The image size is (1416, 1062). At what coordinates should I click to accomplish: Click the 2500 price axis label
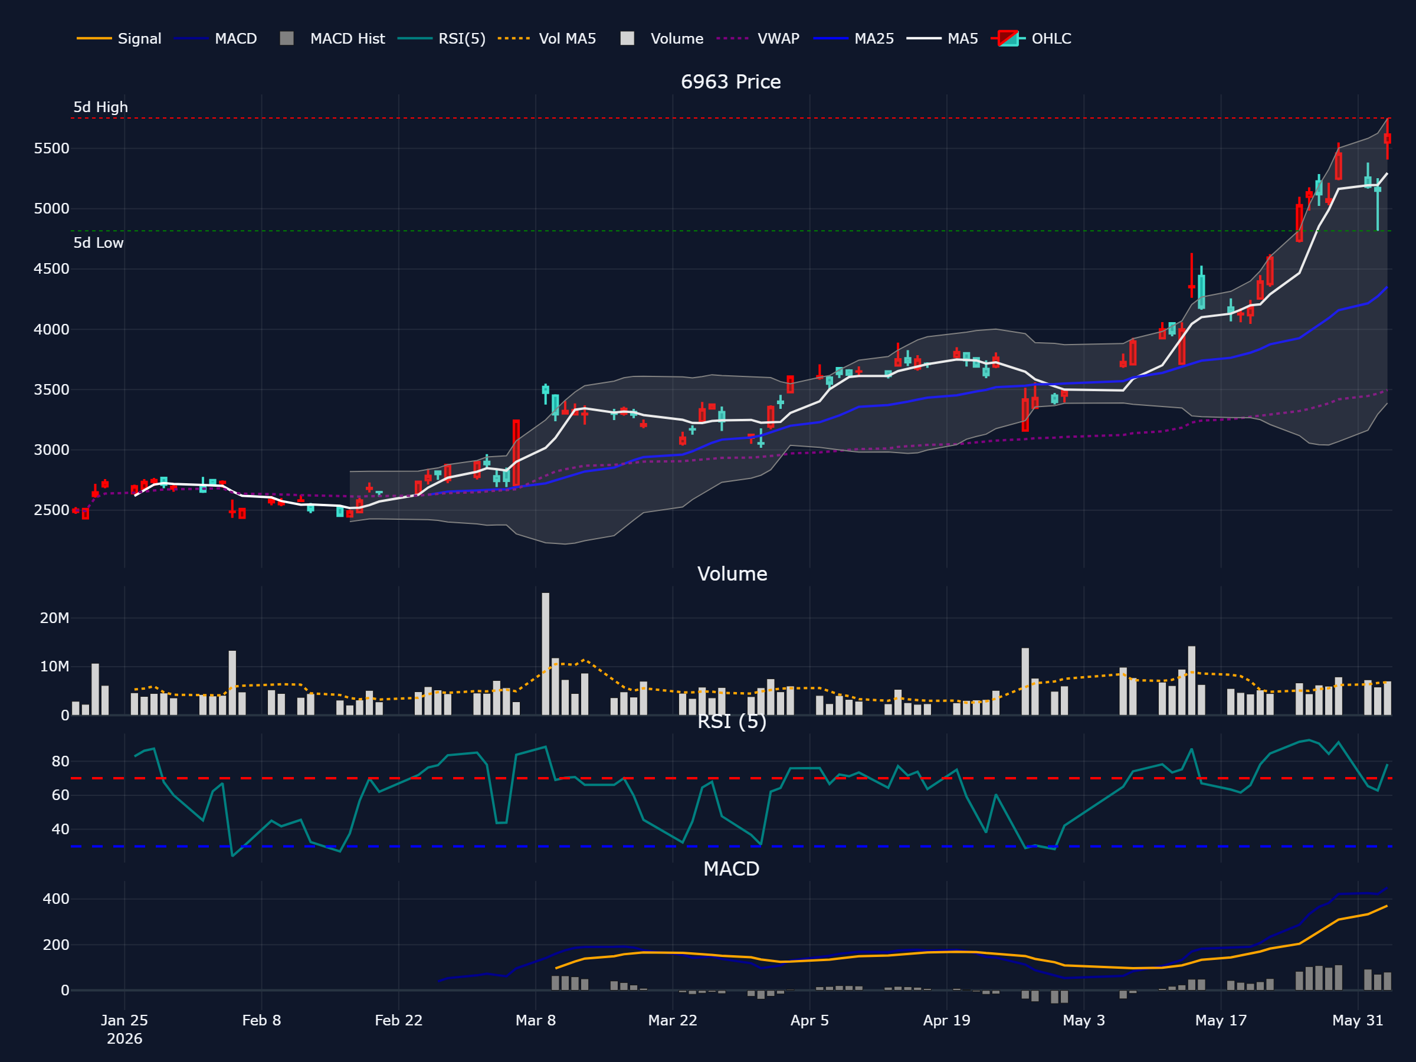point(51,510)
